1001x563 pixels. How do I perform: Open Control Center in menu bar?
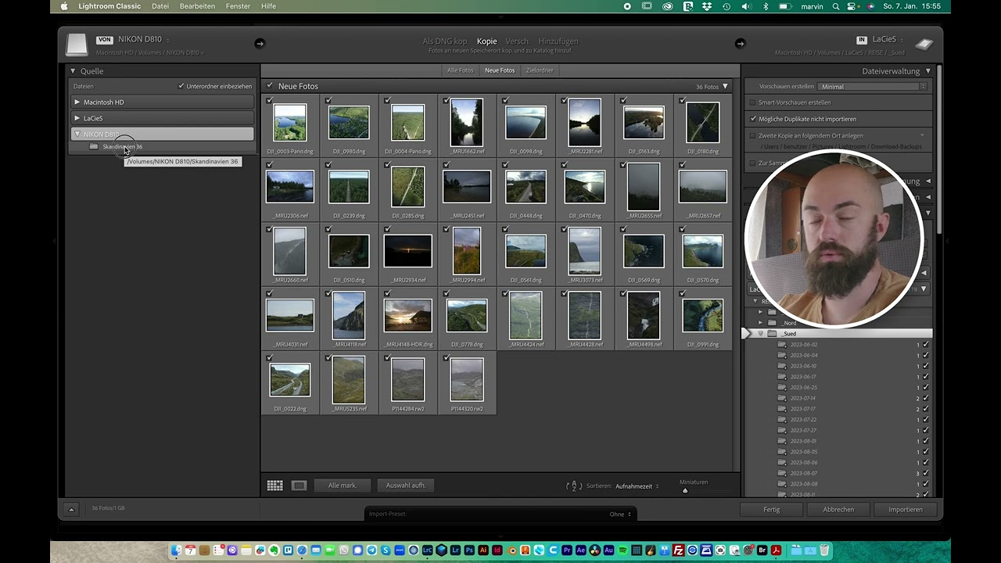[853, 6]
